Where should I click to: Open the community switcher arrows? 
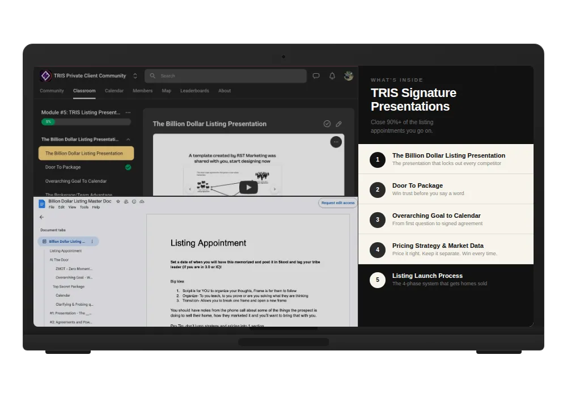[135, 76]
